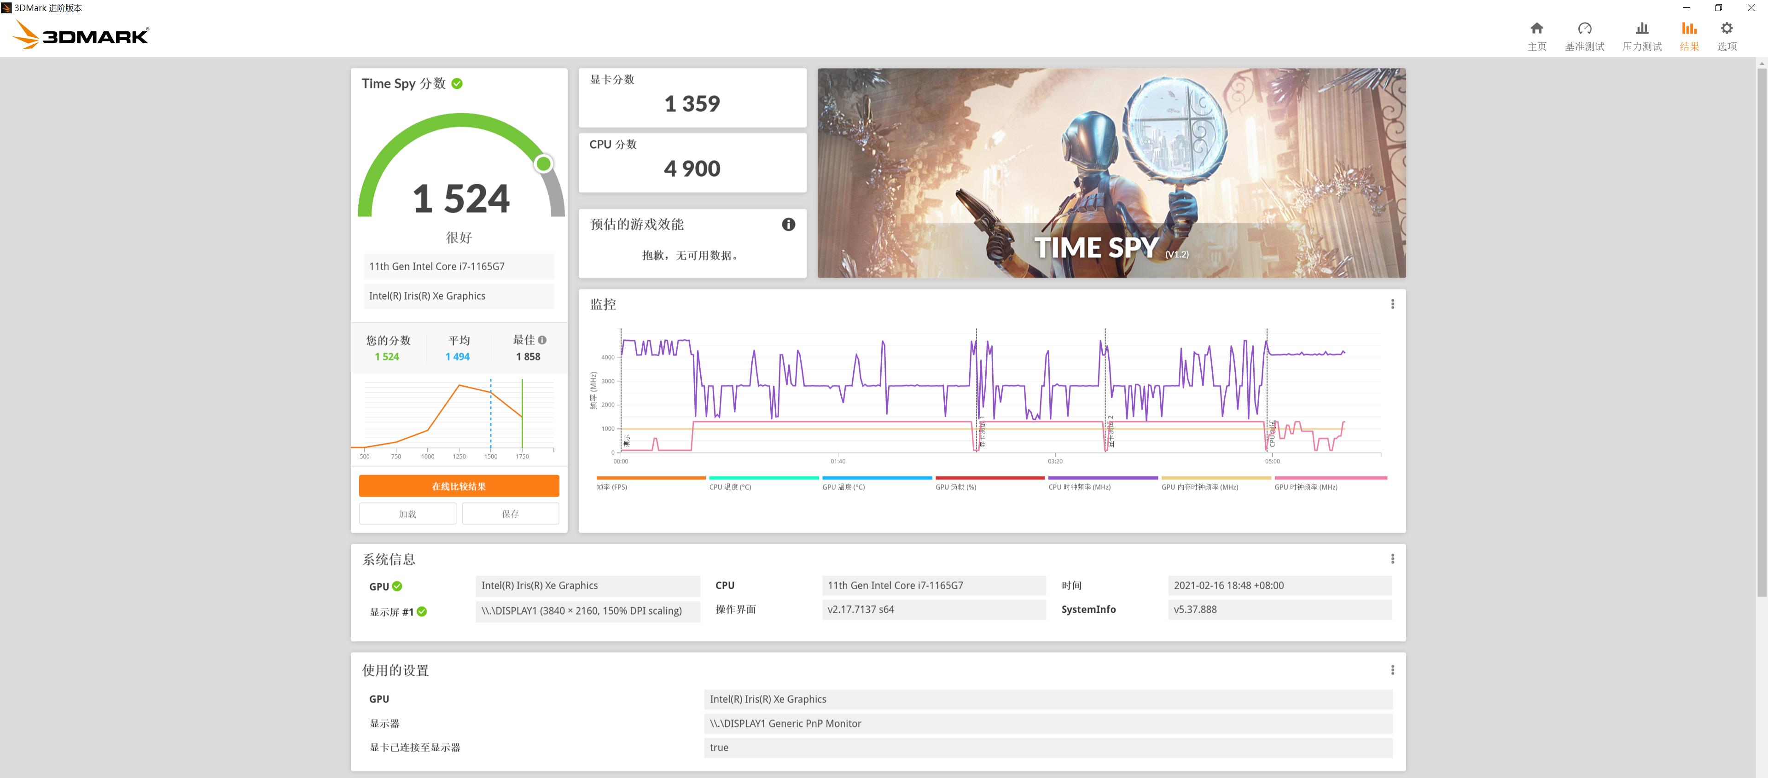This screenshot has height=778, width=1768.
Task: Open the 监控 panel three-dot menu
Action: pos(1392,304)
